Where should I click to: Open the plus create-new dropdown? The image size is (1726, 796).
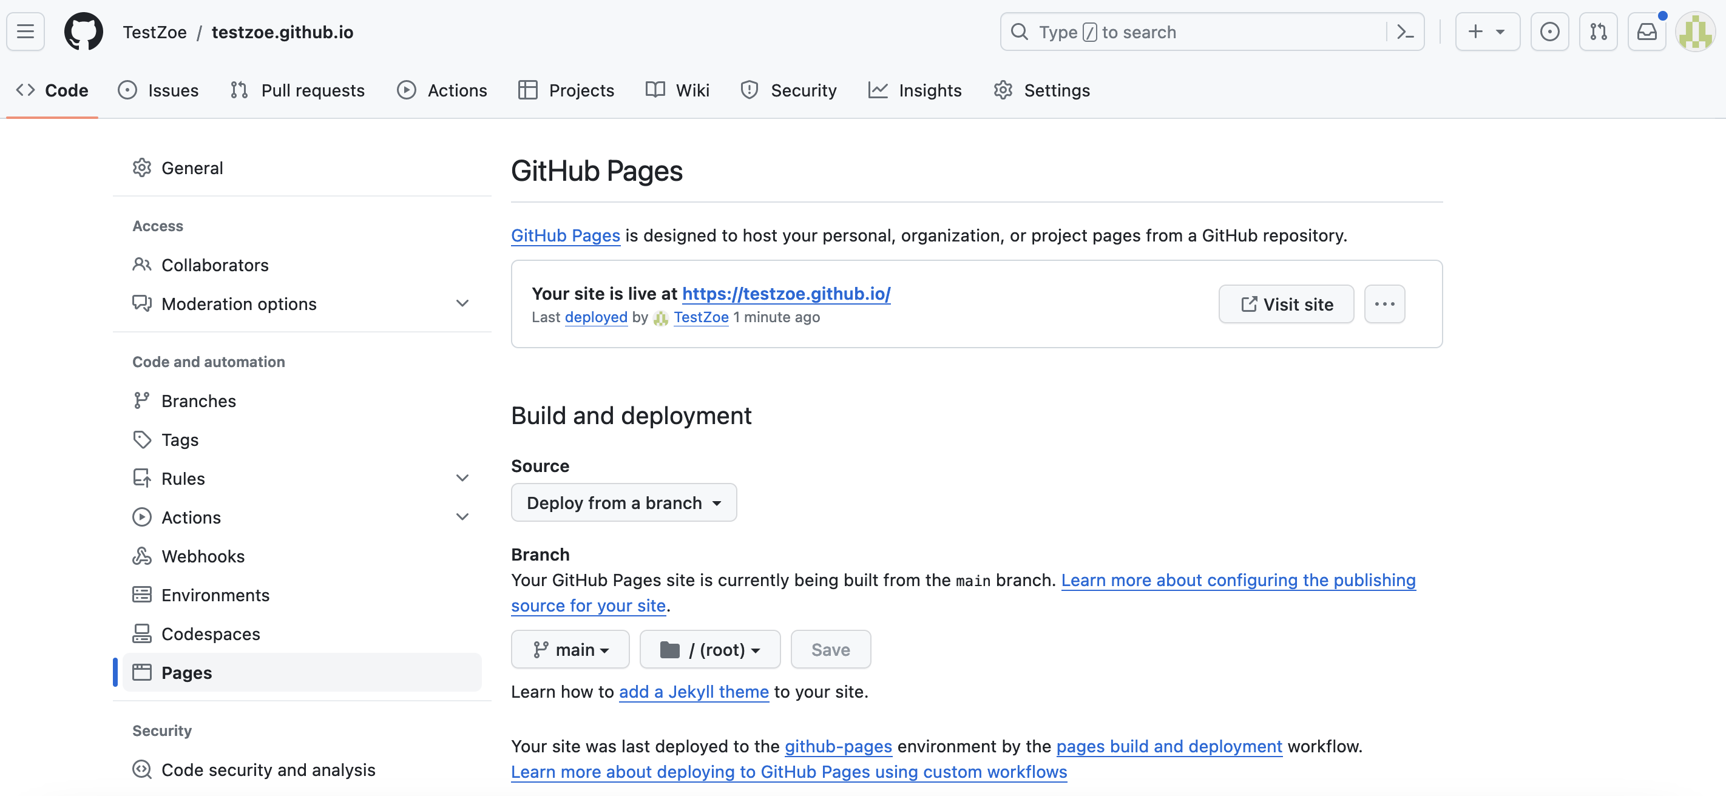click(x=1487, y=32)
